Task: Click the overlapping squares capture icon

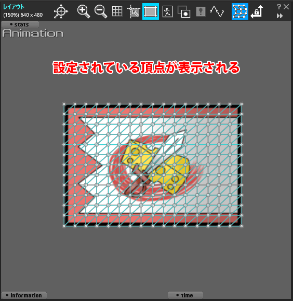Action: point(184,11)
